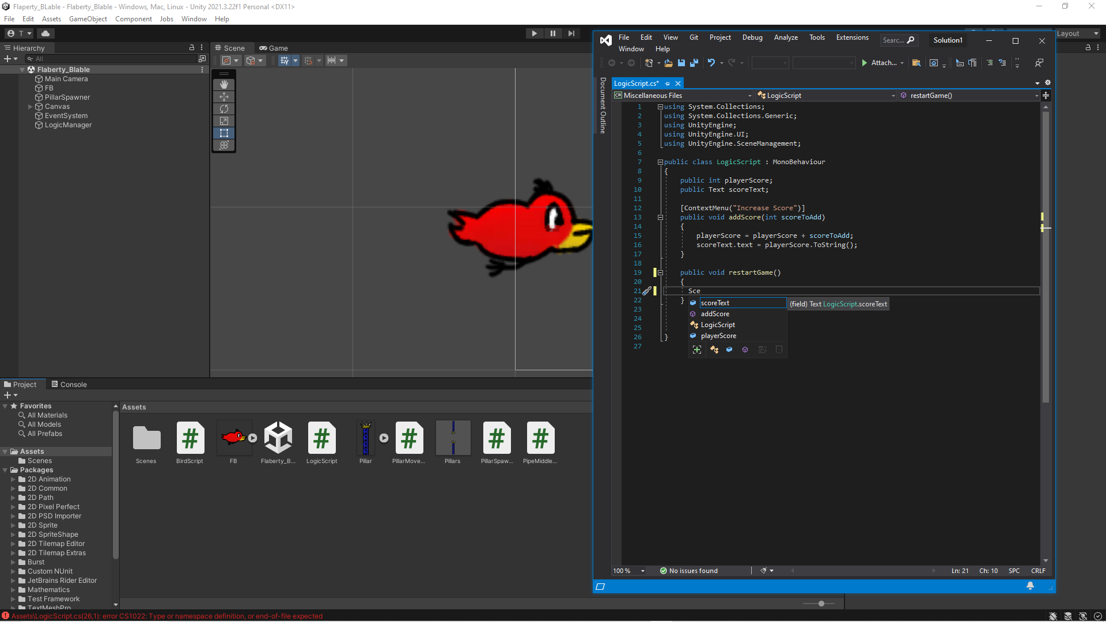
Task: Select the Move tool
Action: 224,97
